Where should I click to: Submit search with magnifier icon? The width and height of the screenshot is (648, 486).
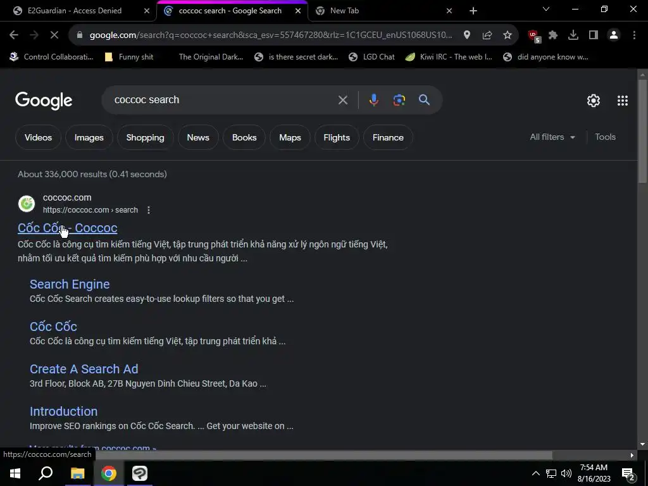[x=424, y=99]
